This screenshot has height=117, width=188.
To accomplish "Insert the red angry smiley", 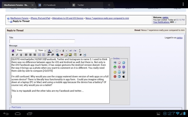I will tap(115, 76).
